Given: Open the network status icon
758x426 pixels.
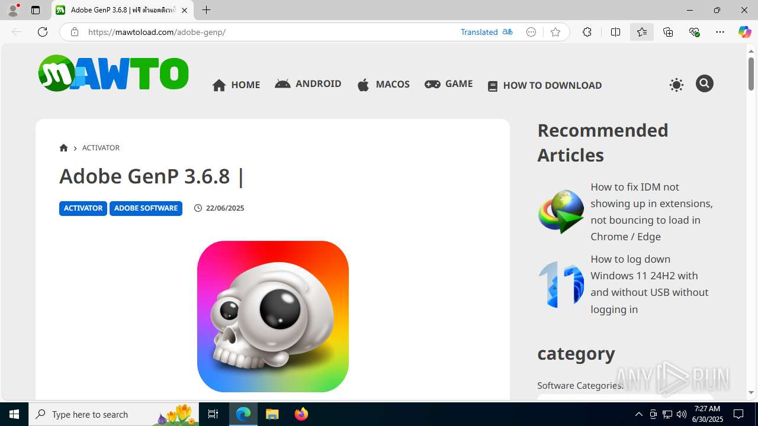Looking at the screenshot, I should pos(667,414).
